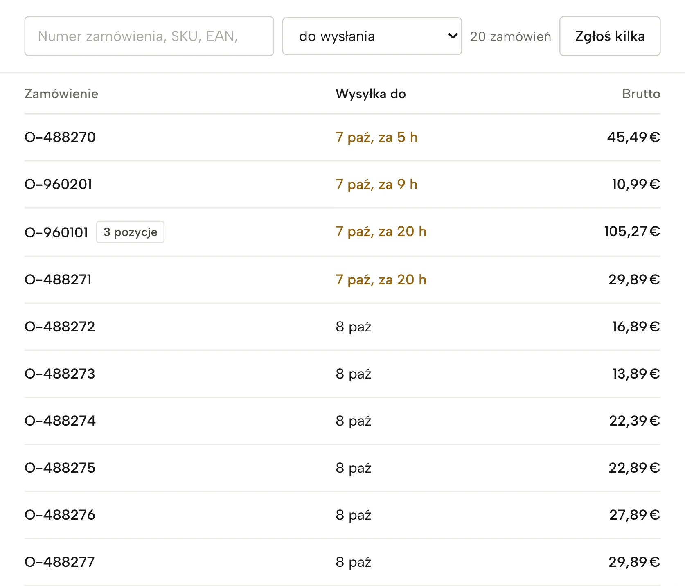This screenshot has height=586, width=685.
Task: Click the deadline of order O-488271
Action: tap(381, 279)
